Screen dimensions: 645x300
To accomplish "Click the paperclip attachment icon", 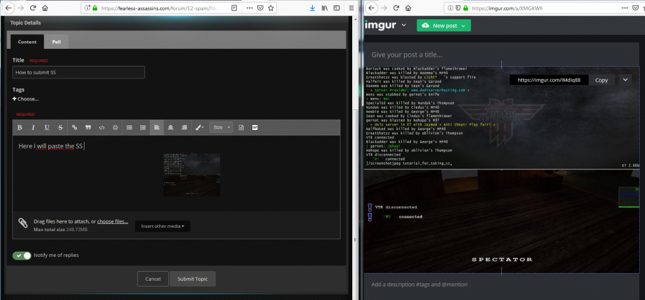I will pyautogui.click(x=23, y=223).
